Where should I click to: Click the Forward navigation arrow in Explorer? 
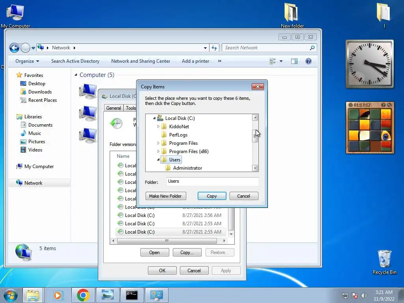pos(26,48)
